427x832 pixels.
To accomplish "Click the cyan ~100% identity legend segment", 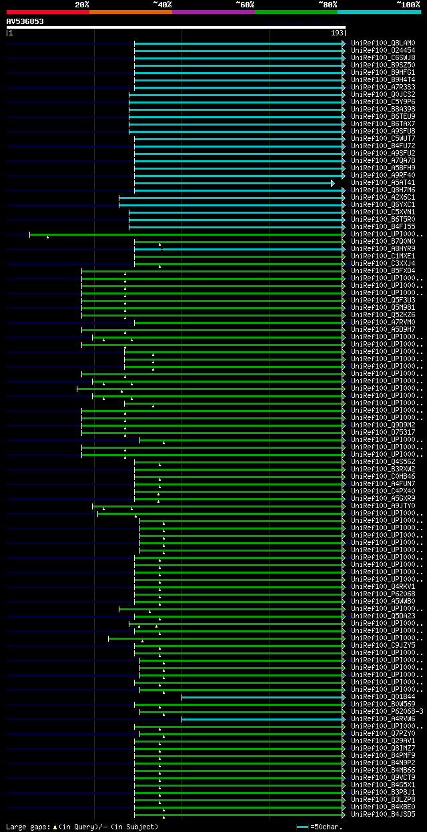I will (379, 12).
